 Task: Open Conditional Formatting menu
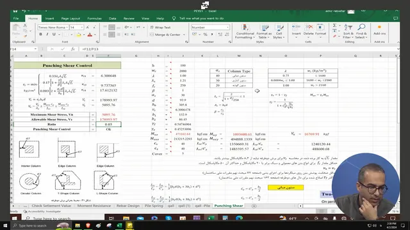245,31
